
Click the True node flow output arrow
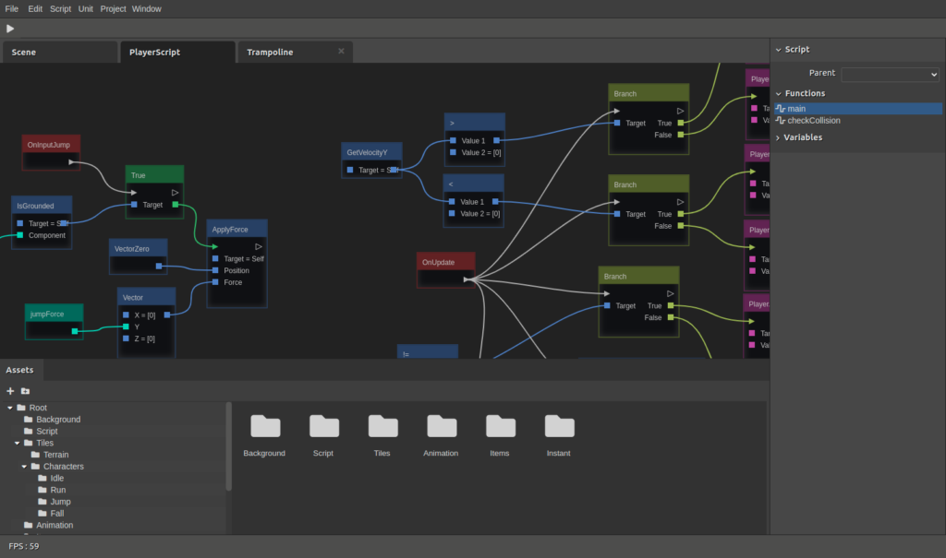click(175, 192)
